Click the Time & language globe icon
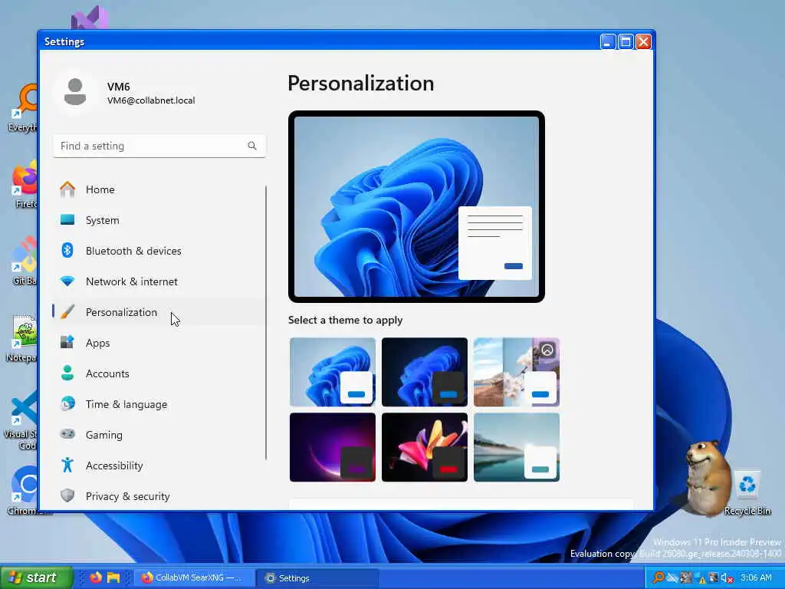Viewport: 785px width, 589px height. pos(67,403)
